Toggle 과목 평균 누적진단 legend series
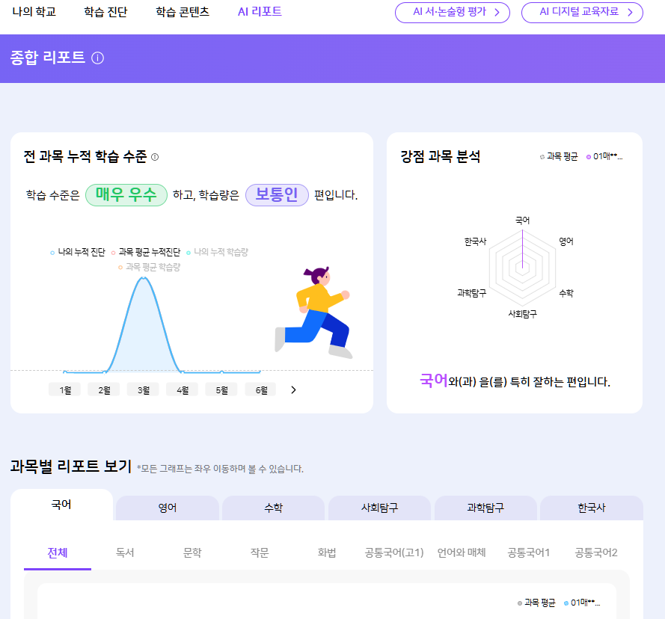 [x=145, y=253]
